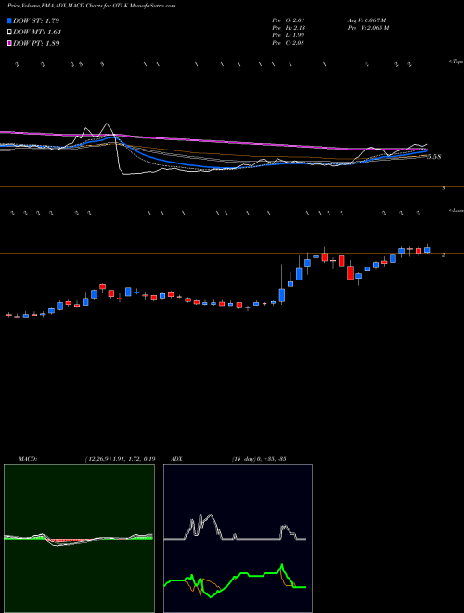Click the 'Pre V: 2.065 M' volume text
Image resolution: width=464 pixels, height=613 pixels.
click(367, 28)
